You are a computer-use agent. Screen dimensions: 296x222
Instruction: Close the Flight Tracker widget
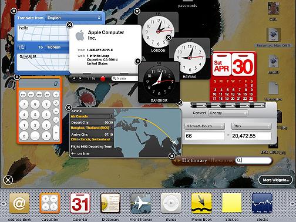tap(69, 107)
